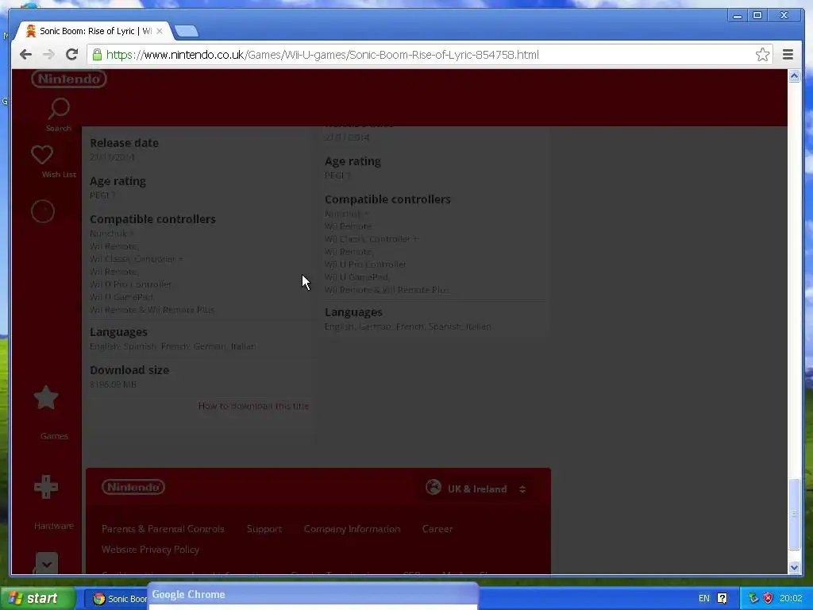This screenshot has height=610, width=813.
Task: View site info via the padlock icon
Action: pyautogui.click(x=97, y=55)
